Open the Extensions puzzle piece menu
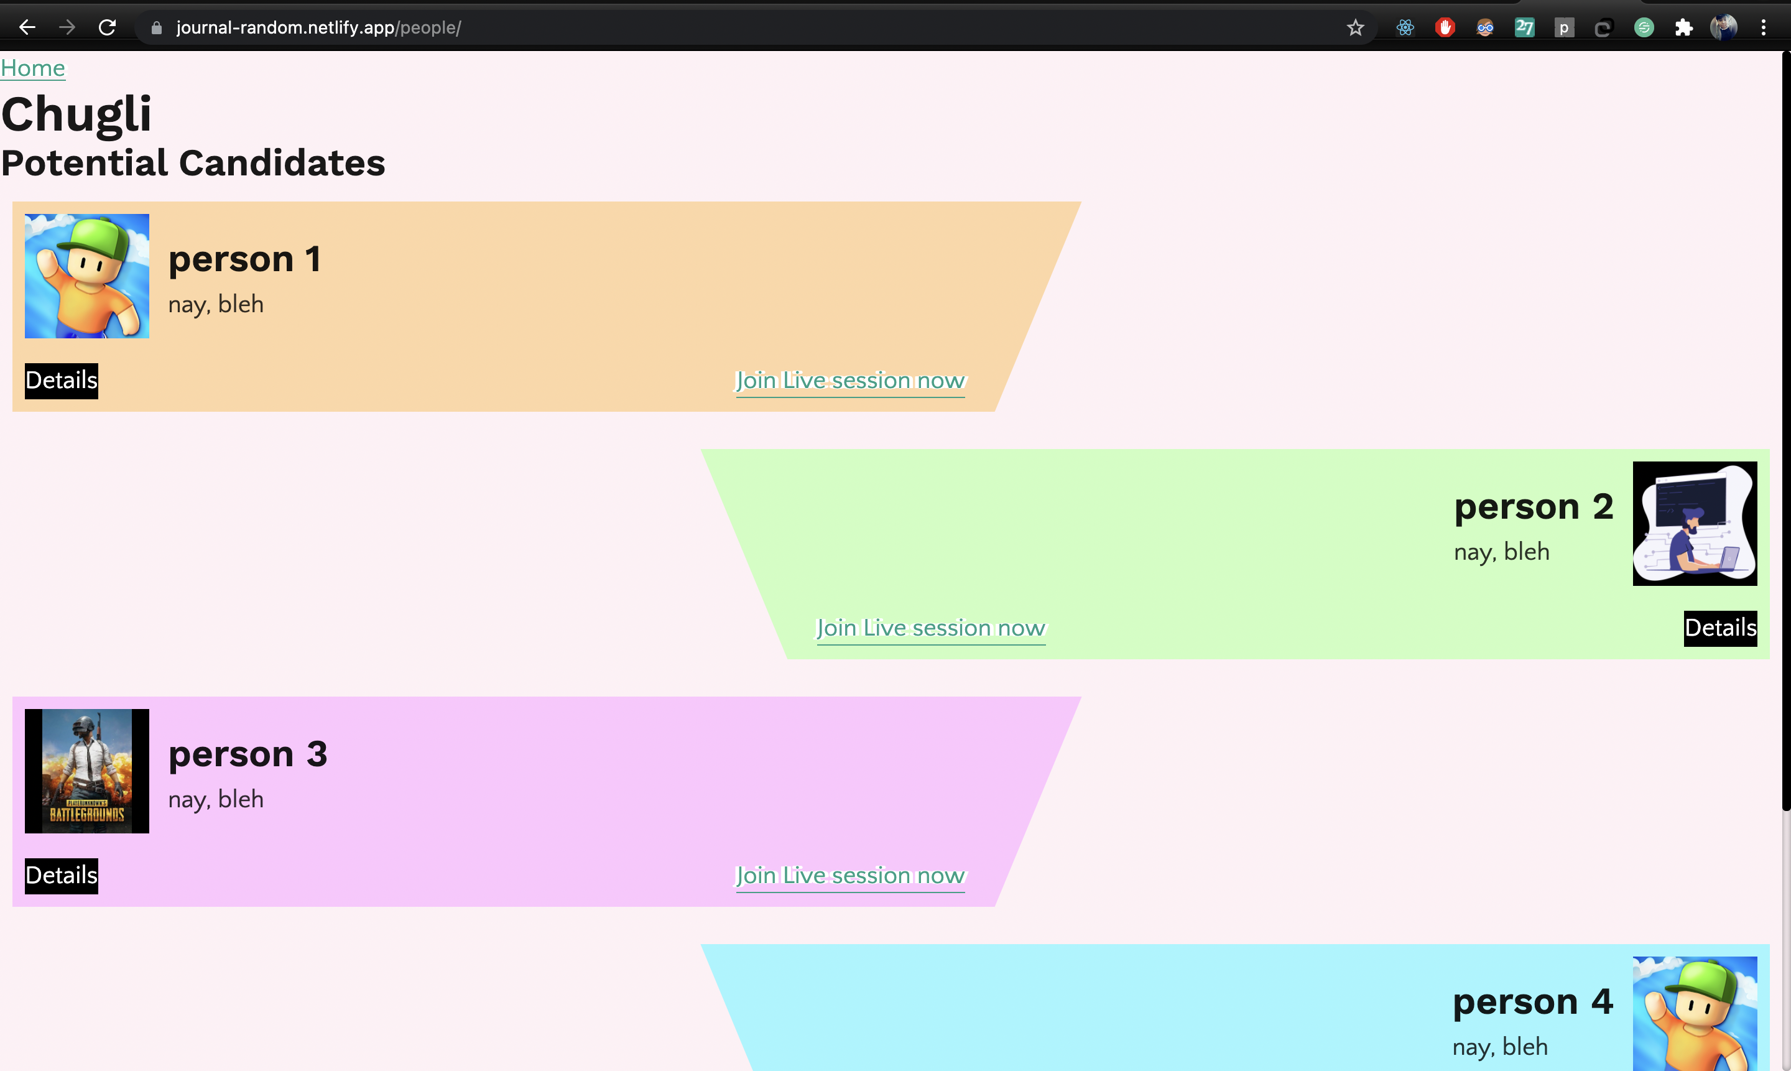 (x=1683, y=27)
